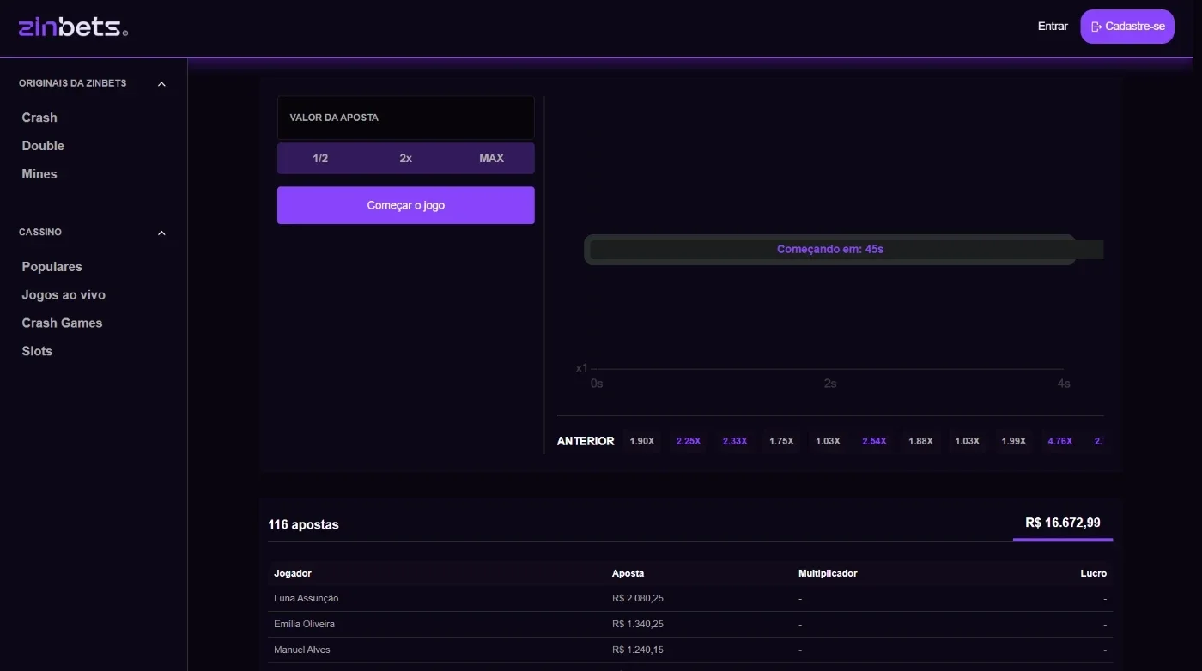This screenshot has height=671, width=1202.
Task: Open Jogos ao vivo category
Action: point(64,295)
